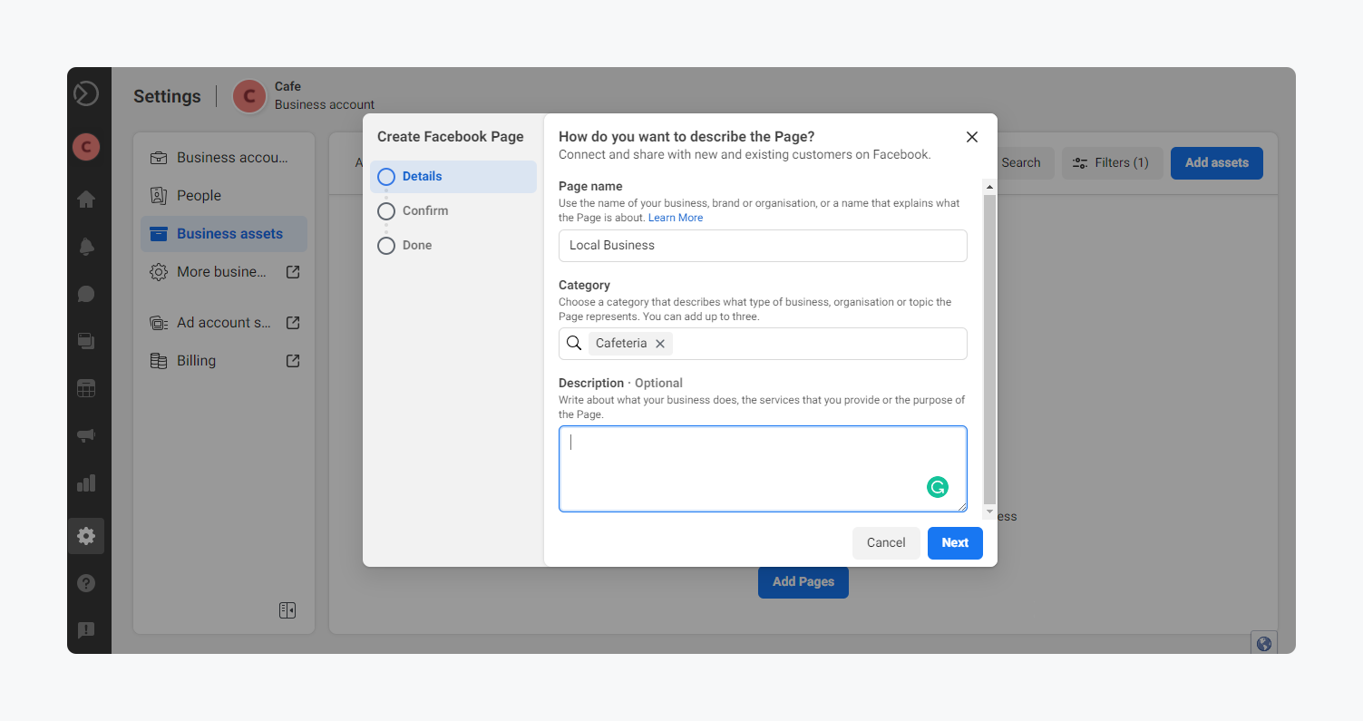
Task: Open Settings gear icon in sidebar
Action: [x=86, y=536]
